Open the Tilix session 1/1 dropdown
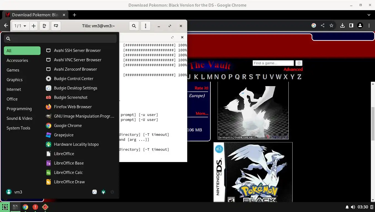The width and height of the screenshot is (375, 212). pyautogui.click(x=20, y=26)
